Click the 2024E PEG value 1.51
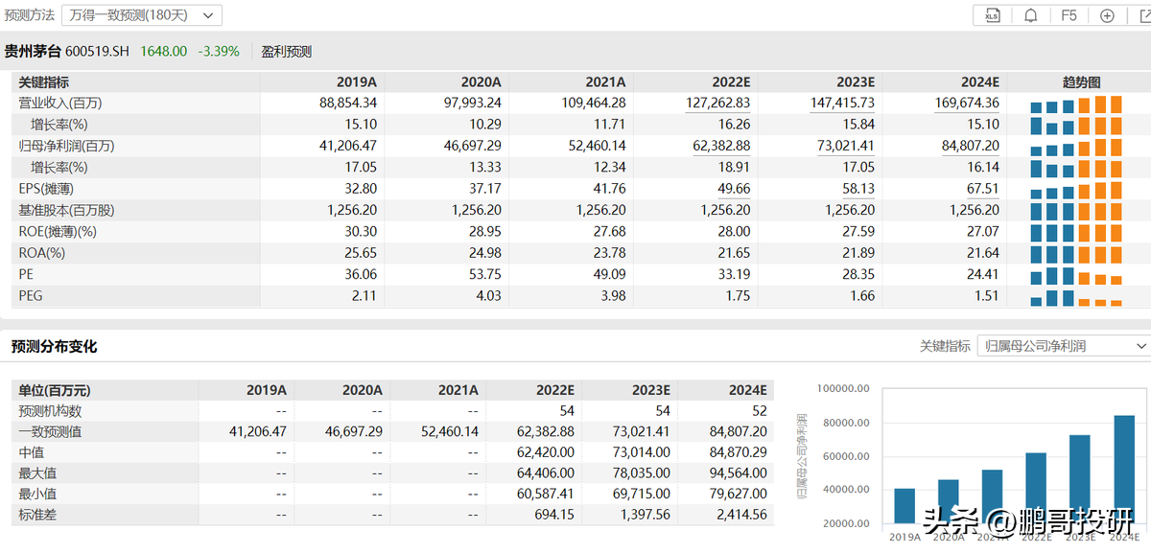1151x553 pixels. click(986, 296)
